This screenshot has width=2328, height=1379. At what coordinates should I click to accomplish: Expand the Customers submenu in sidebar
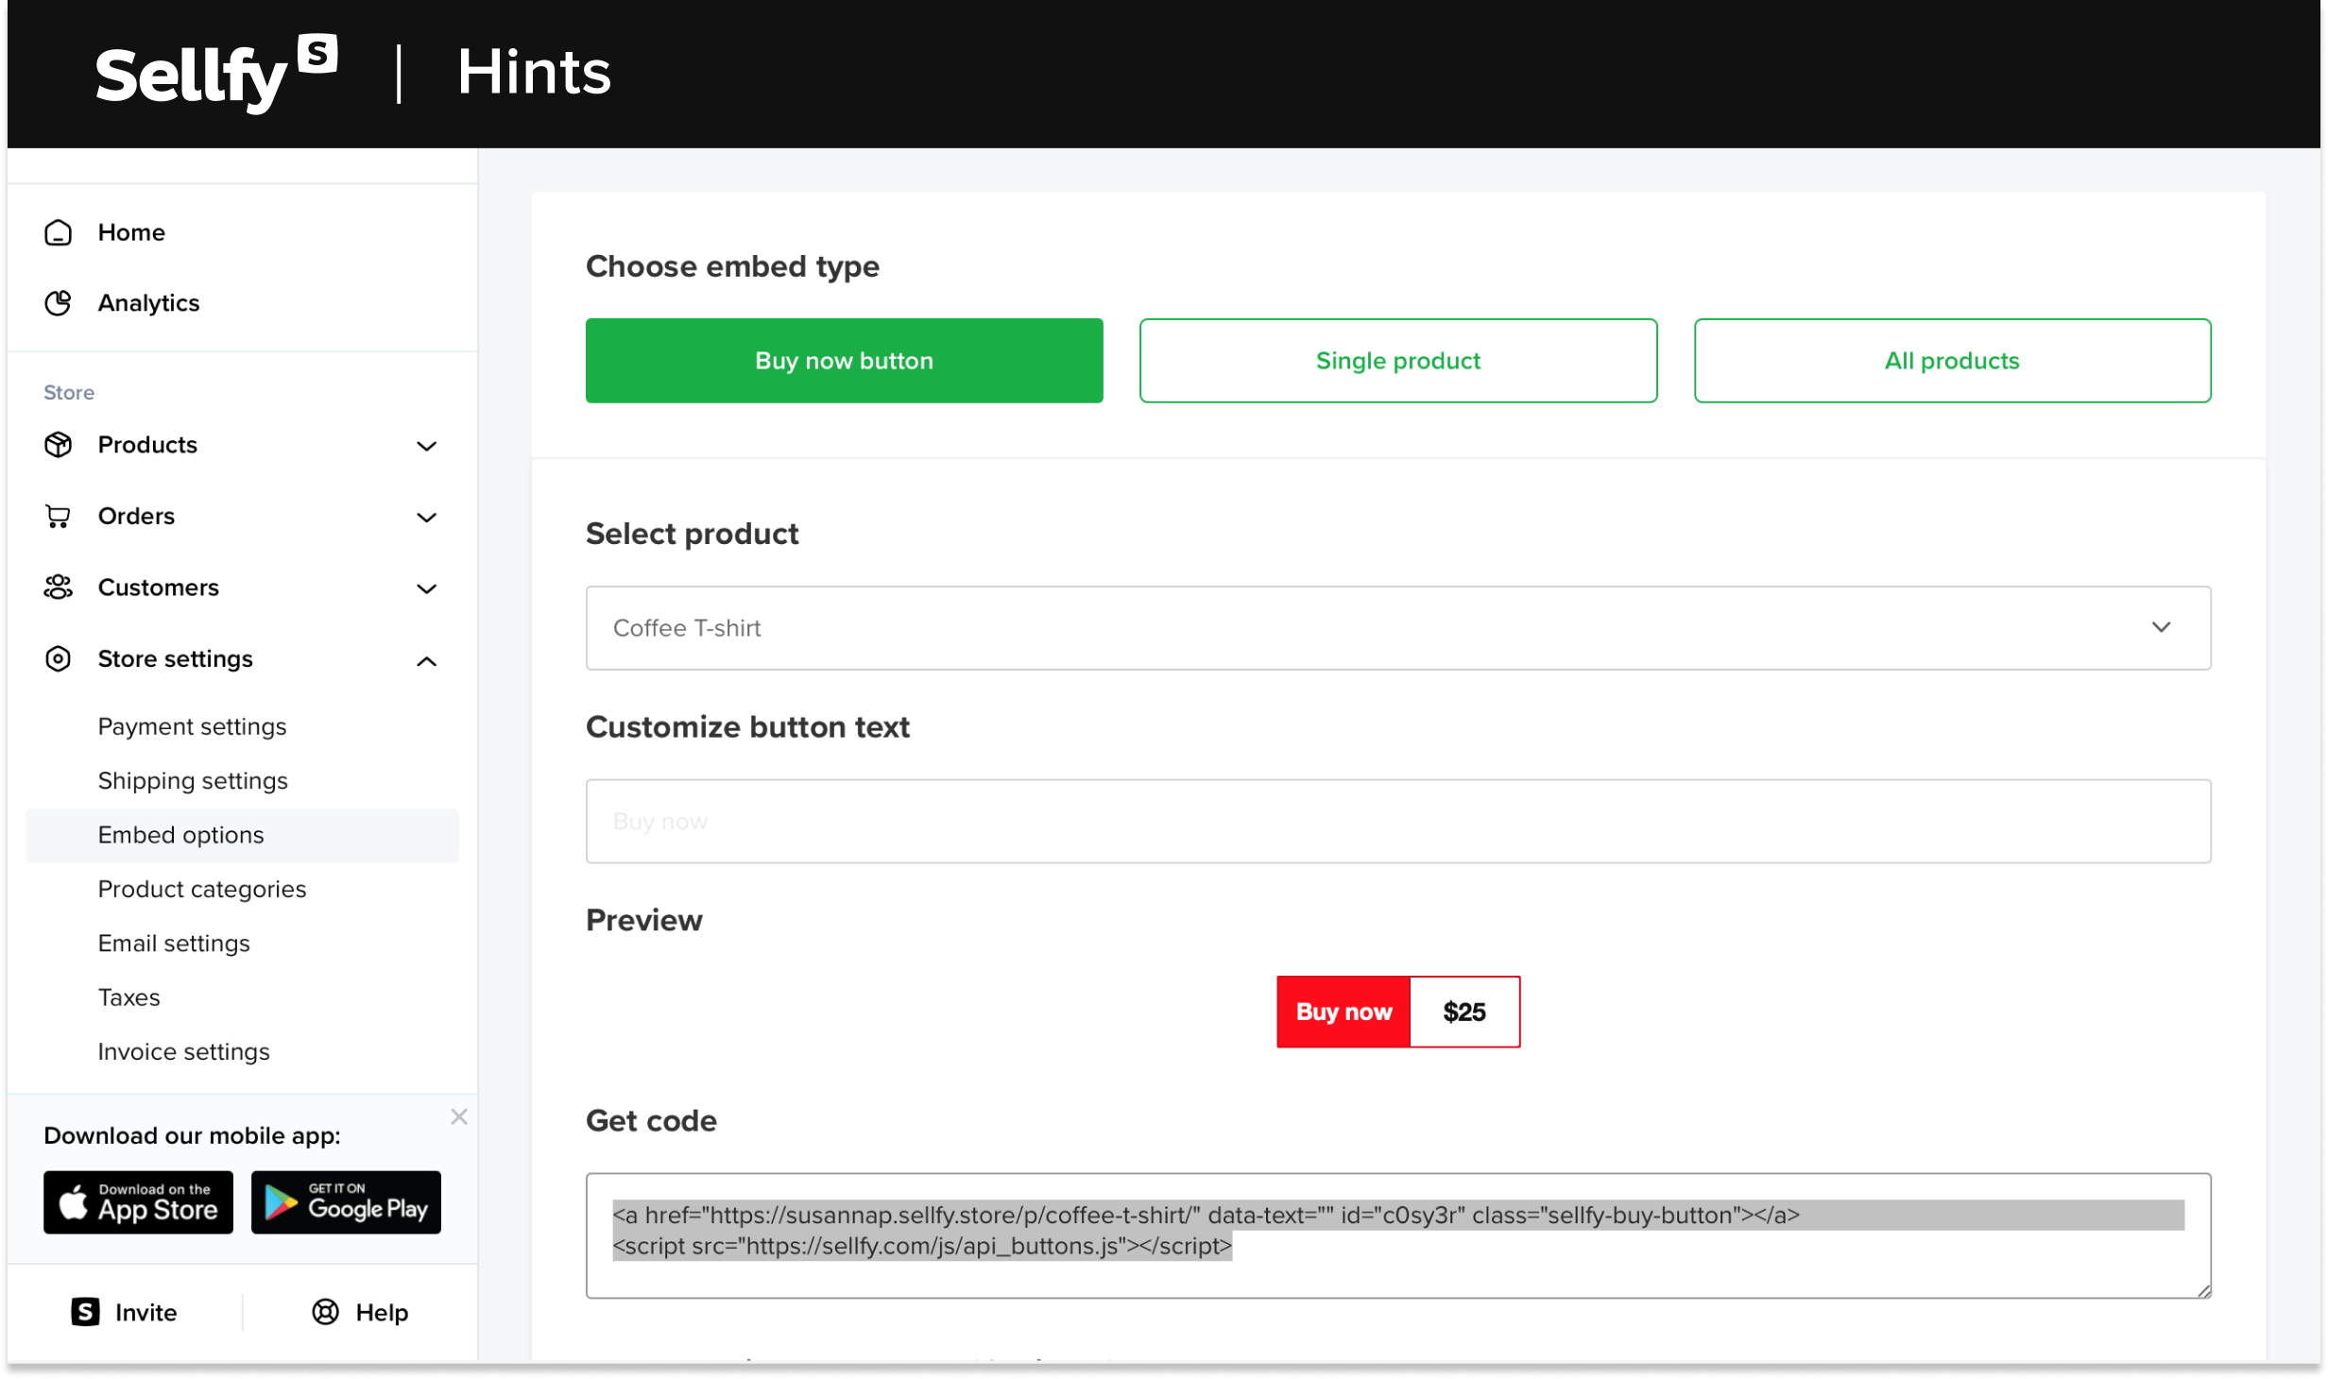(x=425, y=587)
